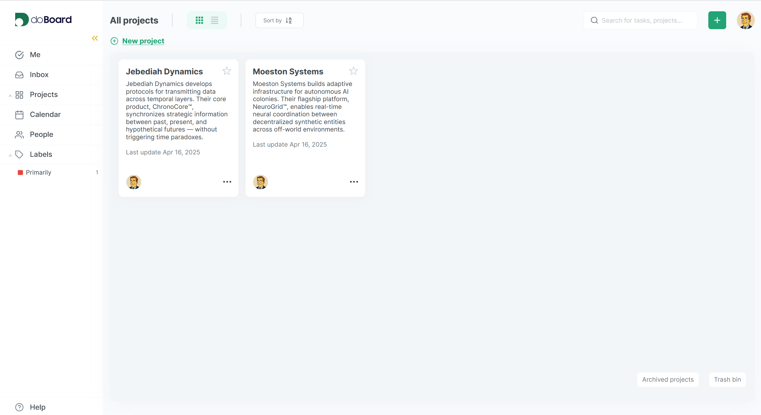Favorite the Moeston Systems project
The height and width of the screenshot is (415, 761).
353,71
